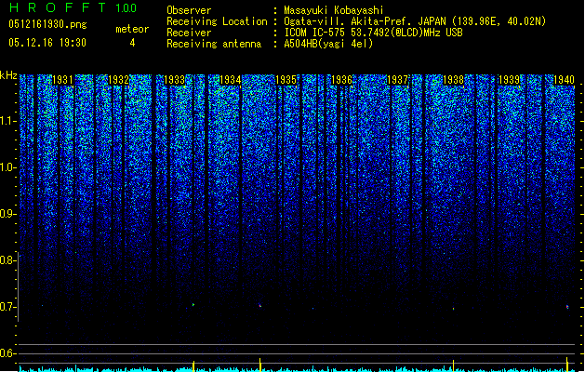Click the meteor count value 4
The image size is (585, 372).
132,43
